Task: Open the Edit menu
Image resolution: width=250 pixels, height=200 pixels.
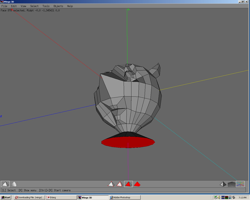Action: 14,6
